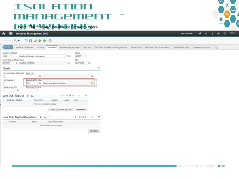Open bulletins megaphone icon
The height and width of the screenshot is (179, 239).
click(x=200, y=34)
